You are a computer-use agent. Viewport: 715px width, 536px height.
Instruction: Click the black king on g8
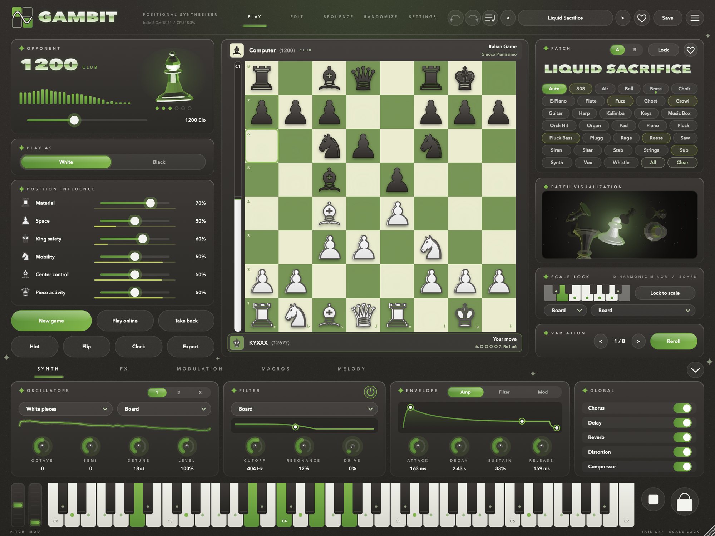point(465,78)
